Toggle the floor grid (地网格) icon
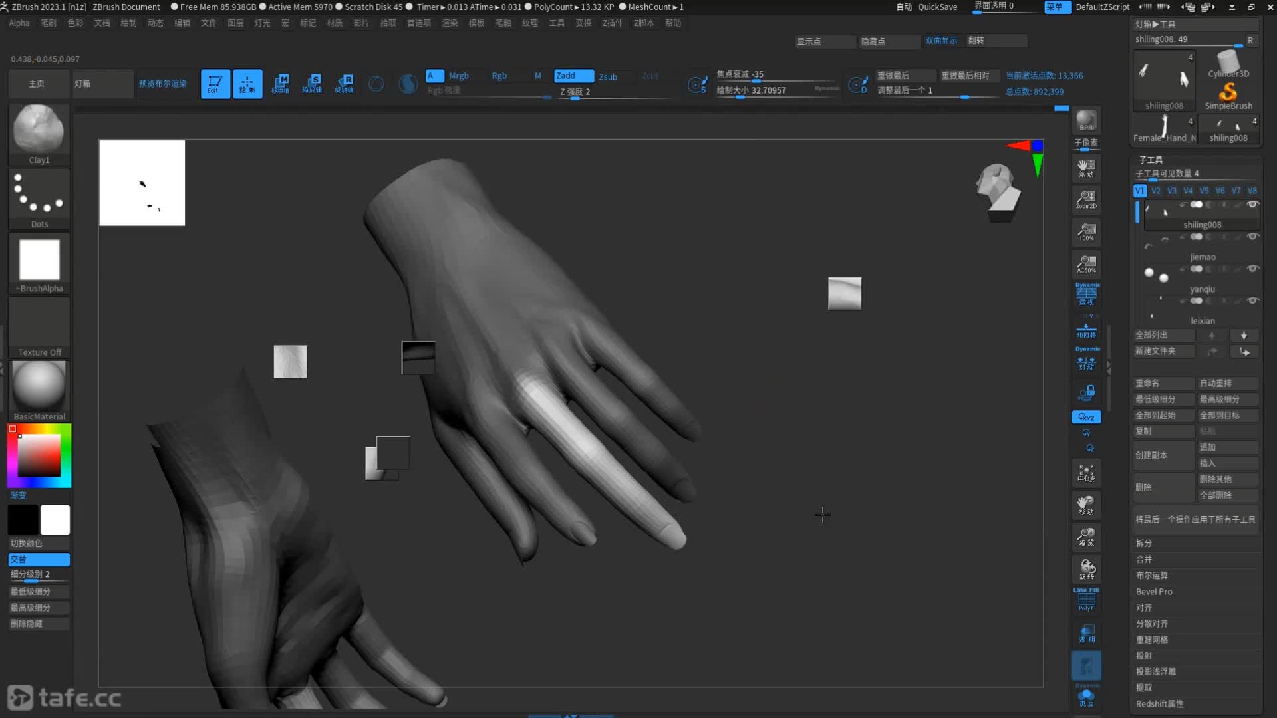Screen dimensions: 1277x718 1086,328
